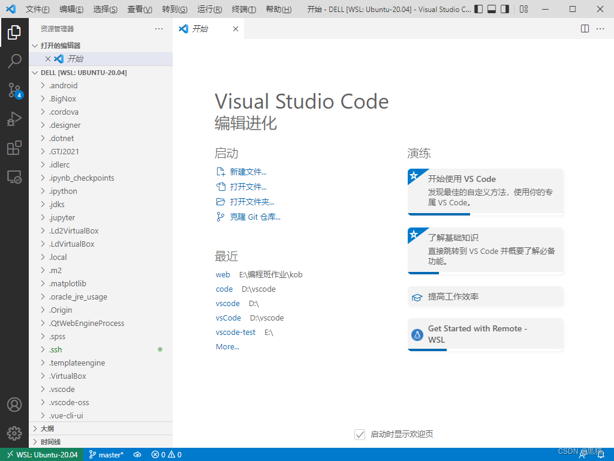The width and height of the screenshot is (614, 461).
Task: Select the .ipynb_checkpoints folder row
Action: 101,178
